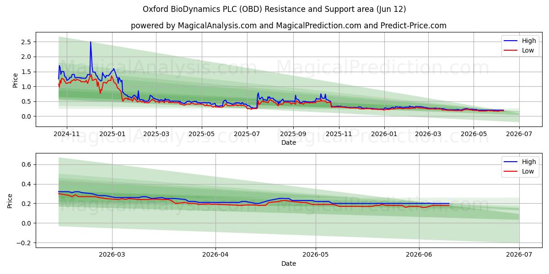549x274 pixels.
Task: Click the 'Date' x-axis label of the top chart
Action: pos(289,142)
